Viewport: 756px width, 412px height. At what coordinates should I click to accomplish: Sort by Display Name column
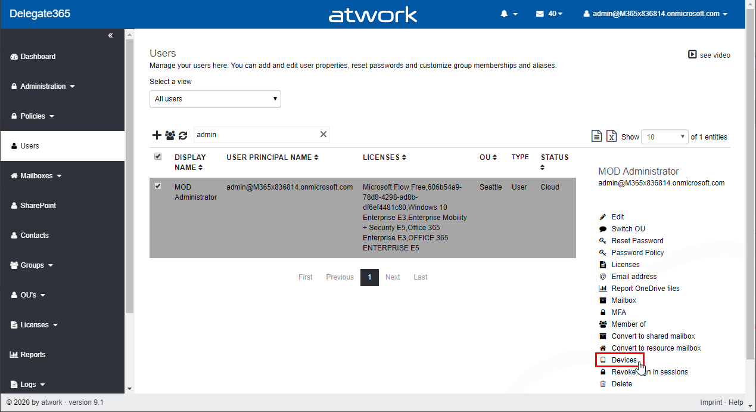(x=190, y=162)
